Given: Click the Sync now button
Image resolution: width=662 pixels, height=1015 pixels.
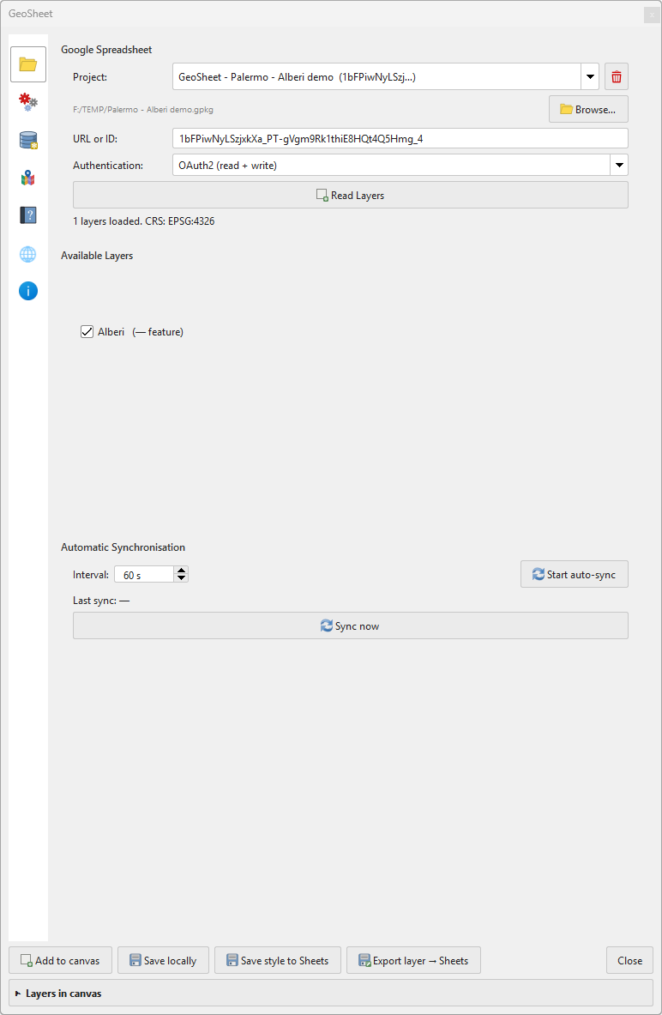Looking at the screenshot, I should tap(350, 626).
